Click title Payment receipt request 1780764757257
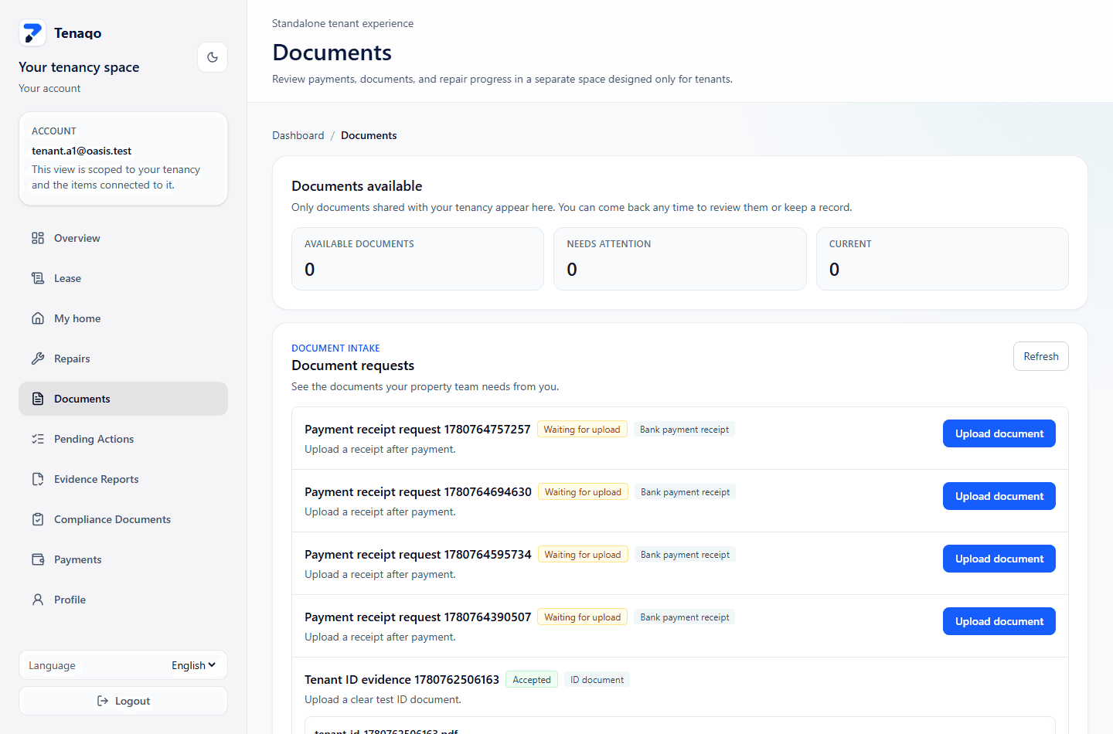Viewport: 1113px width, 734px height. point(417,430)
